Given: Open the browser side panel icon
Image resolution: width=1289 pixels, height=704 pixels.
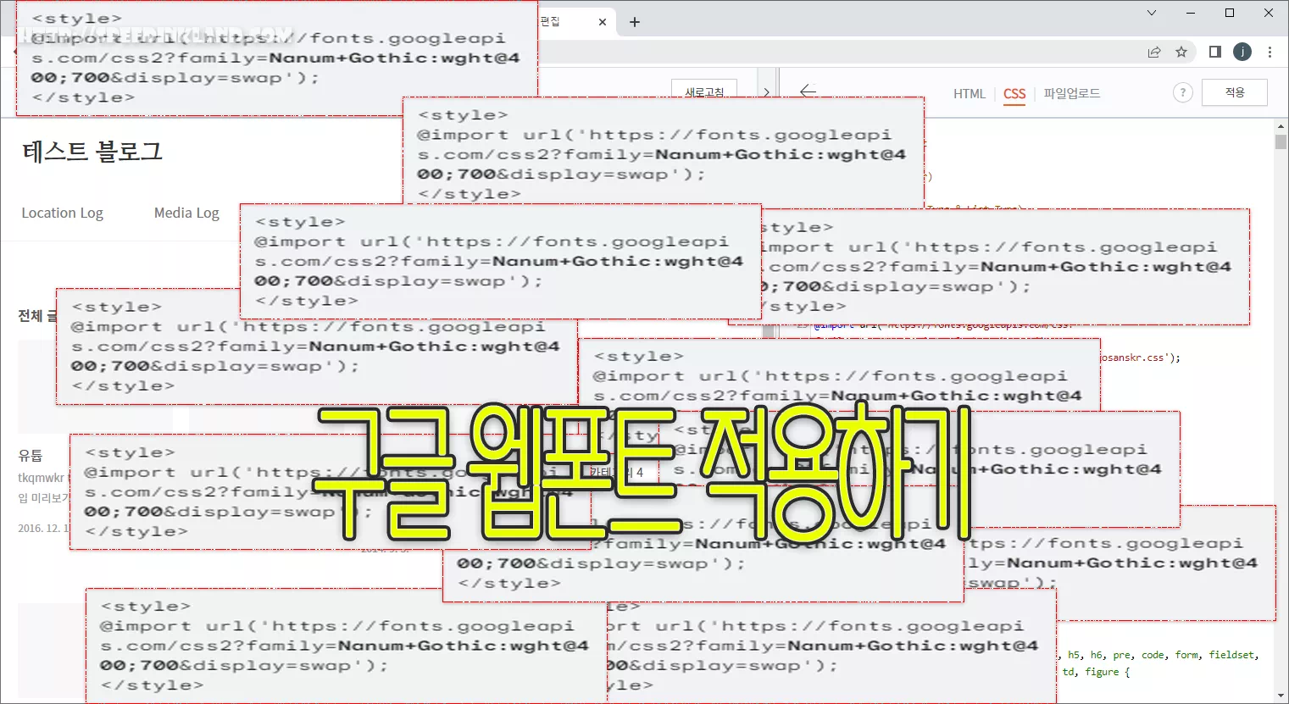Looking at the screenshot, I should pos(1214,53).
